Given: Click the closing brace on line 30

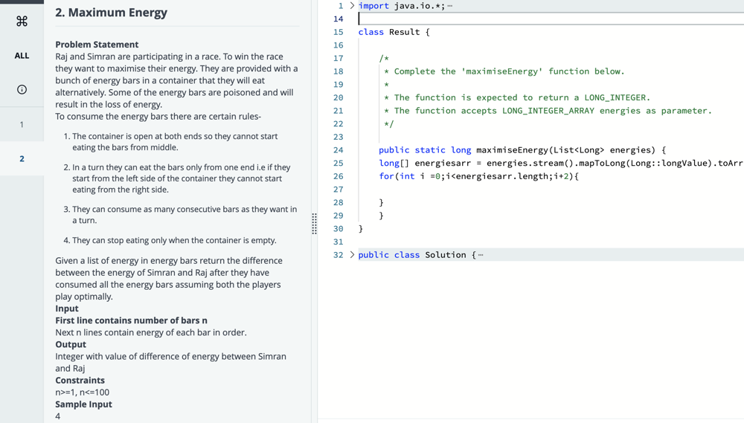Looking at the screenshot, I should (x=361, y=229).
